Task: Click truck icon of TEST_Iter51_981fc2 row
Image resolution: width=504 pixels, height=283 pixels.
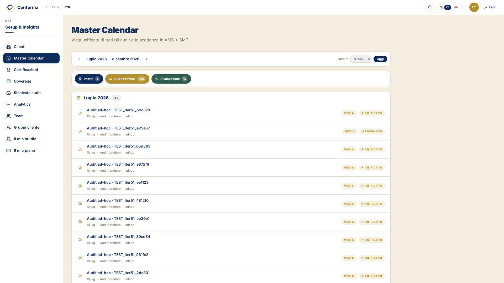Action: (80, 258)
